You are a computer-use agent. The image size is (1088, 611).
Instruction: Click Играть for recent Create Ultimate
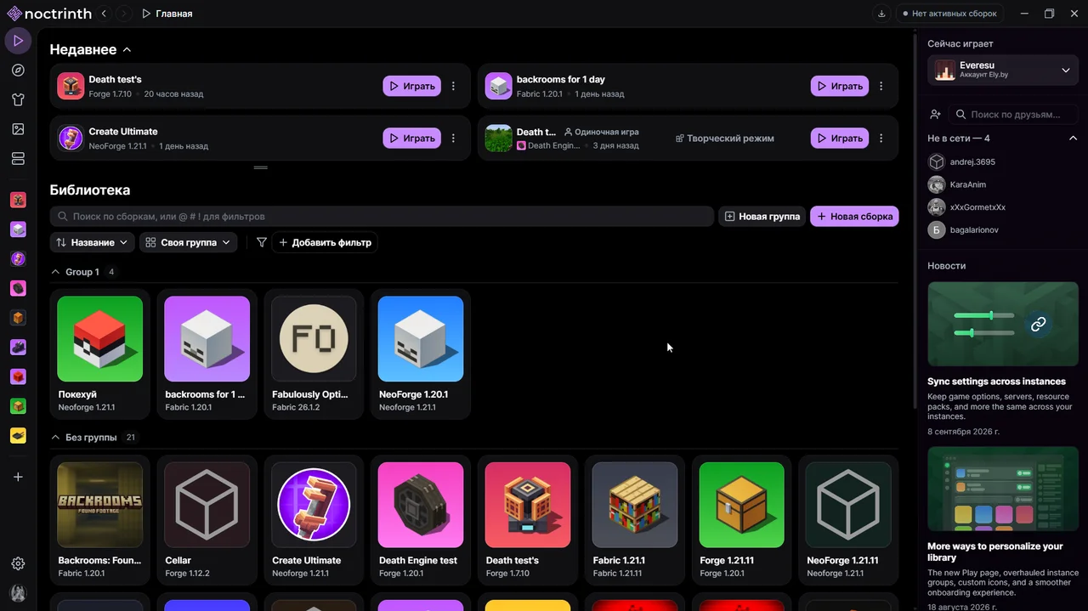(x=412, y=138)
